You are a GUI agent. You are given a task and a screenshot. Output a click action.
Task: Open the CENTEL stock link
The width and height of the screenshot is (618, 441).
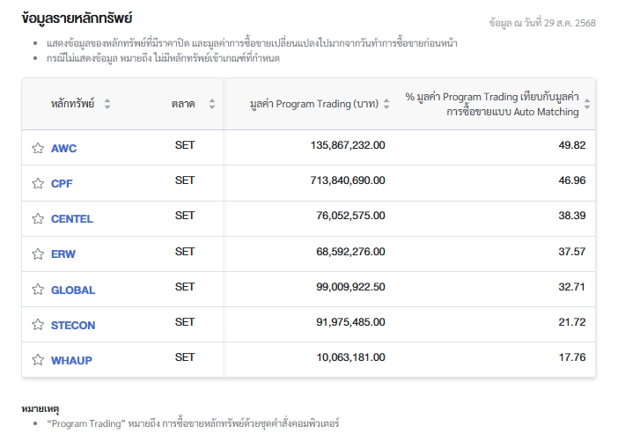(x=72, y=218)
